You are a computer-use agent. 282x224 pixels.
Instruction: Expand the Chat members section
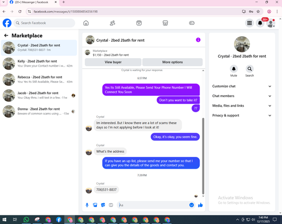coord(242,96)
